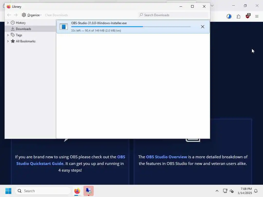Open the clock showing 7:08 PM
The height and width of the screenshot is (197, 263).
(245, 191)
